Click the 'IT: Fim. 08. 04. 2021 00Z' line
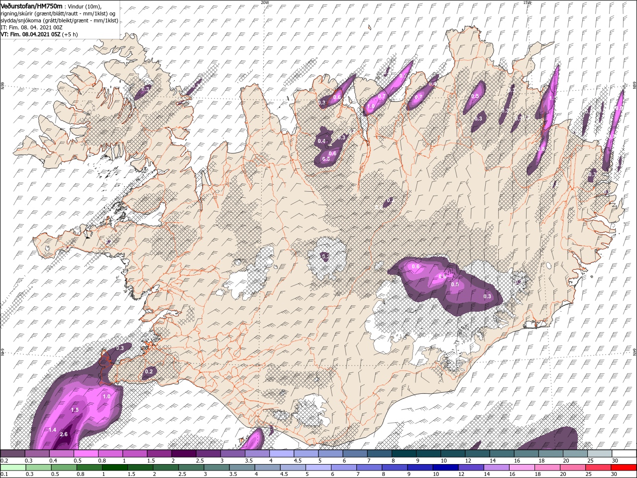 point(31,27)
